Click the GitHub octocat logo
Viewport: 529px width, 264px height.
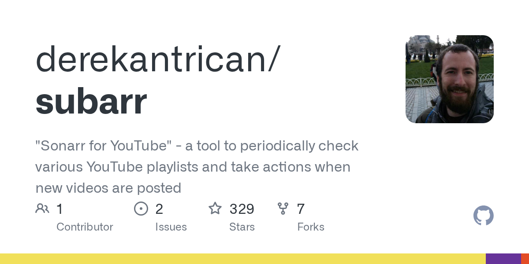point(483,216)
